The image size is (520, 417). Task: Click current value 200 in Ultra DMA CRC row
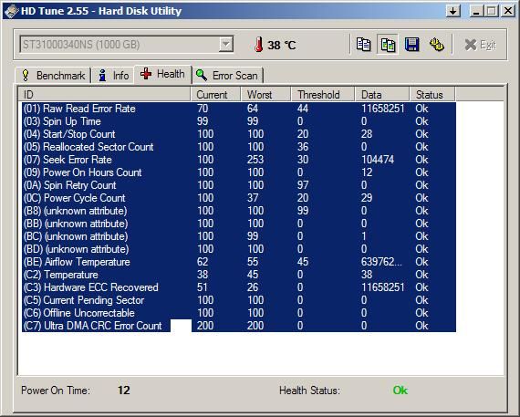(205, 326)
